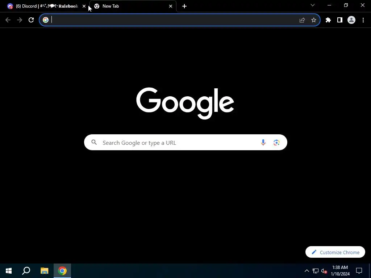Open a new tab with plus button
The height and width of the screenshot is (278, 371).
[x=184, y=6]
